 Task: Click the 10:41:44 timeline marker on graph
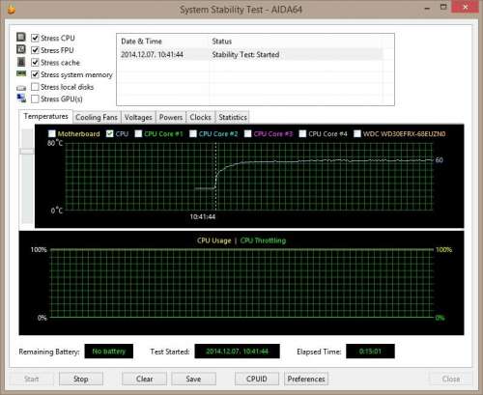pyautogui.click(x=203, y=216)
